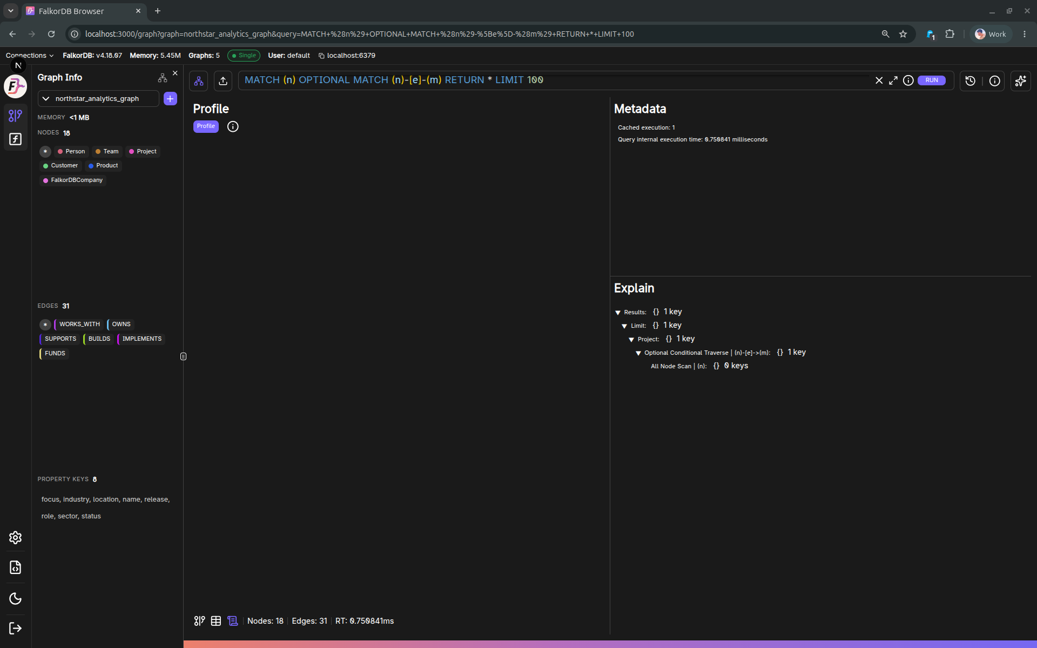This screenshot has width=1037, height=648.
Task: Collapse the Limit node in Explain
Action: 624,326
